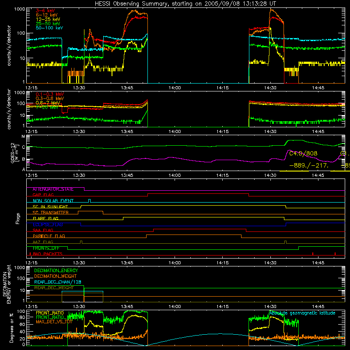Click the '25-50 keV' legend entry
This screenshot has height=350, width=350.
pos(48,24)
